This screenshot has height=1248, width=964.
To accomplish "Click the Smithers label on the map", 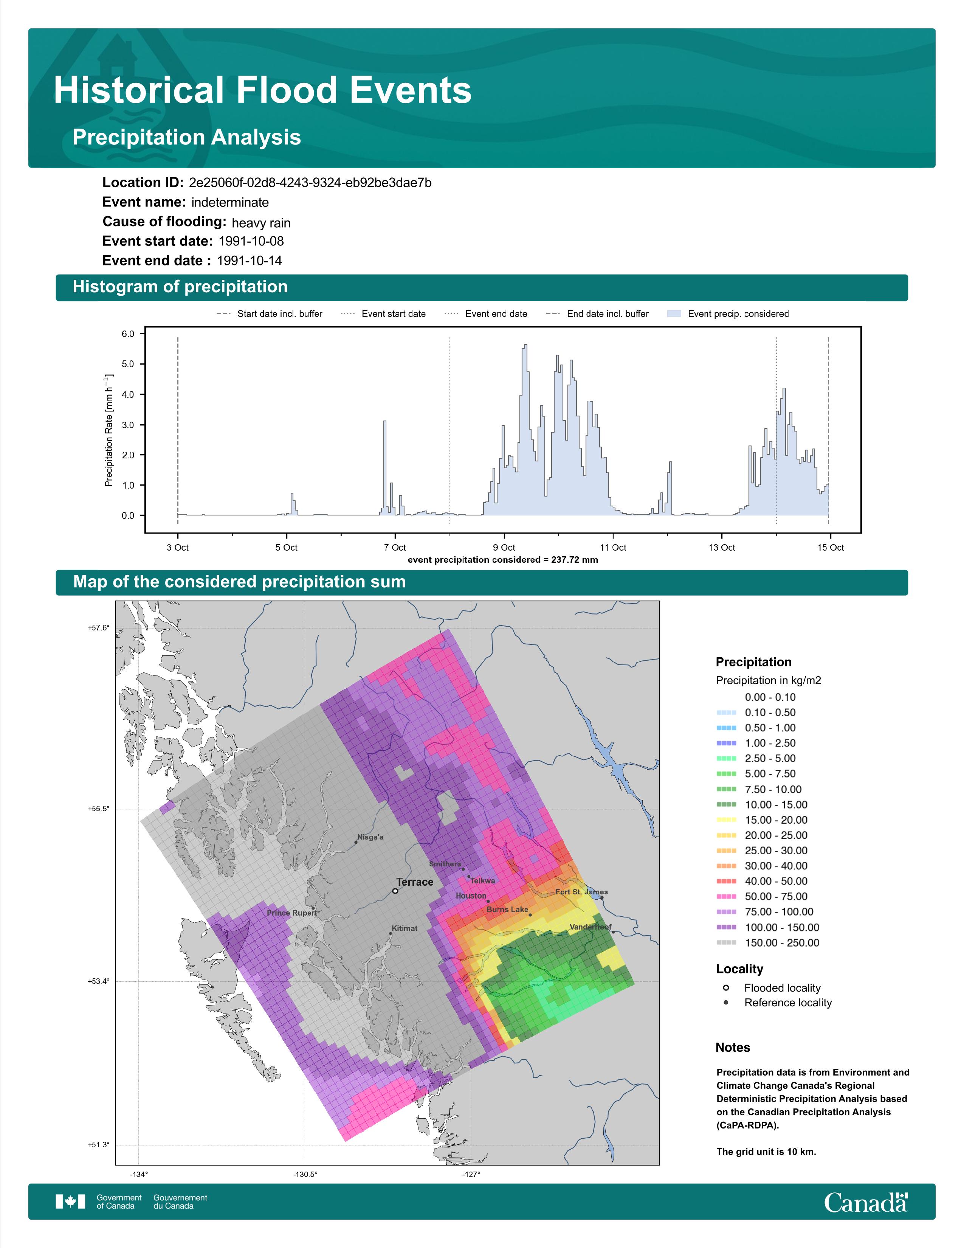I will (445, 864).
